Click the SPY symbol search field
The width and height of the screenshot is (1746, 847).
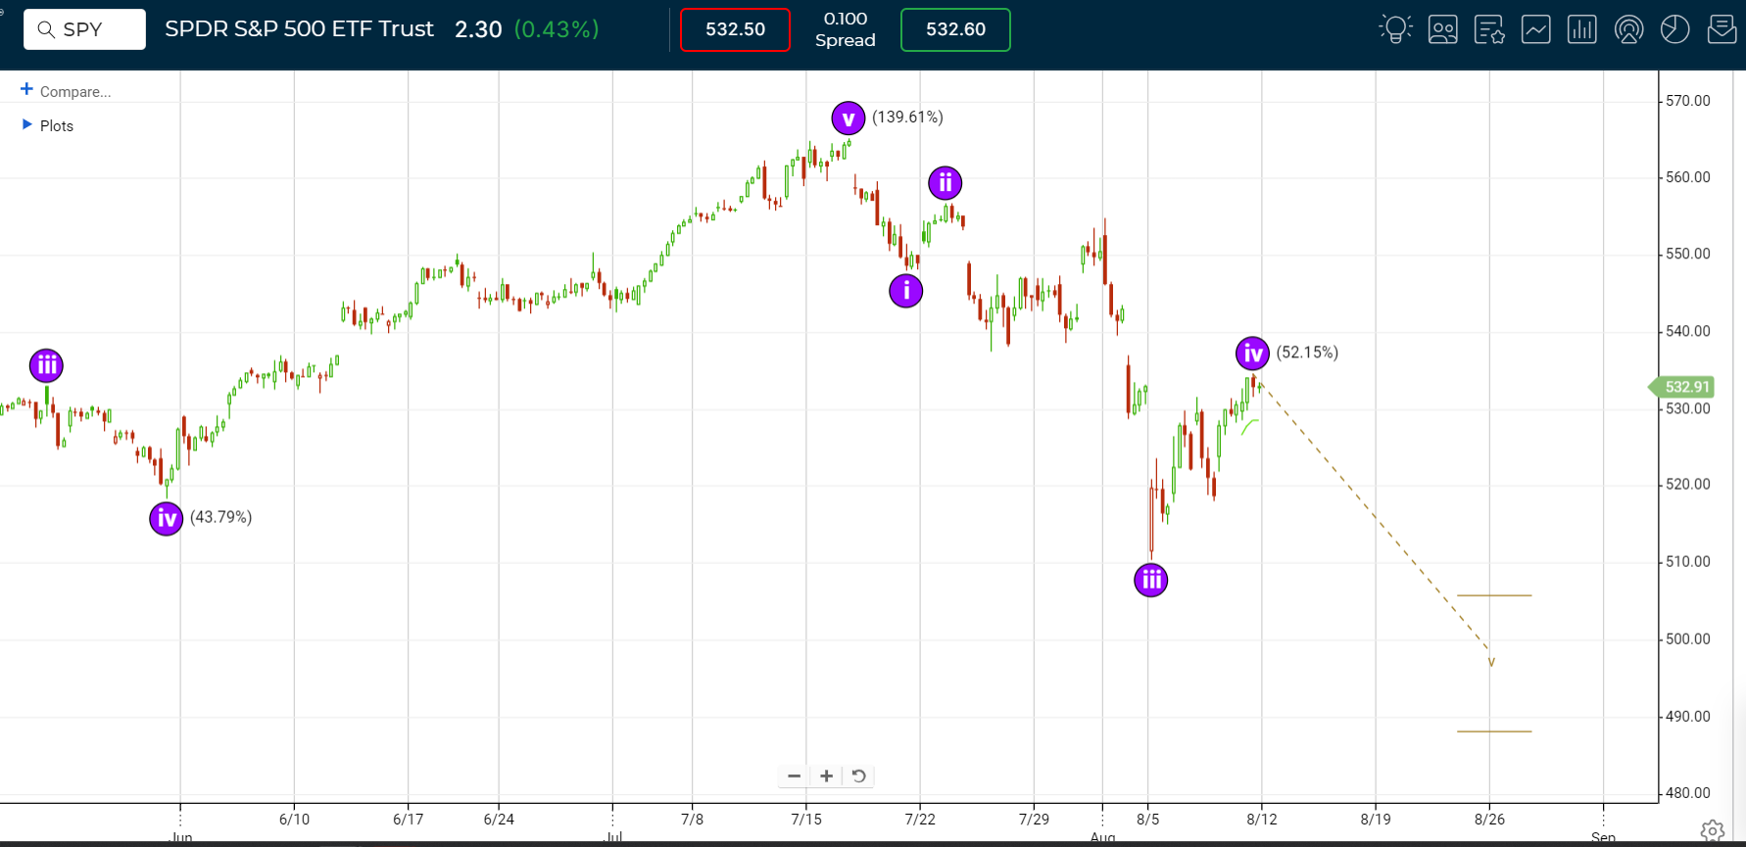tap(84, 29)
